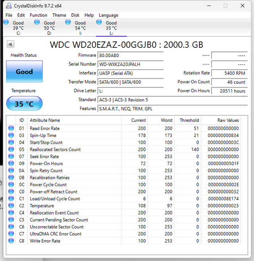Click status orb for Write Error Rate

[11, 241]
